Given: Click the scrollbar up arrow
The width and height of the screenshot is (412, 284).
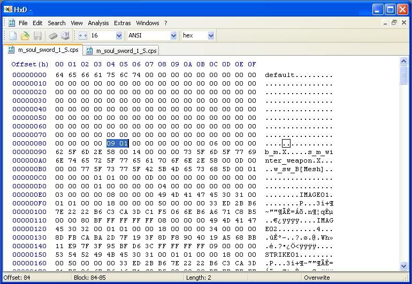Looking at the screenshot, I should pyautogui.click(x=404, y=62).
